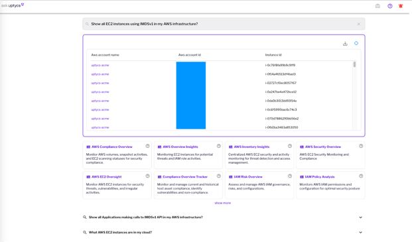Image resolution: width=412 pixels, height=242 pixels.
Task: Select the instance id starting with i-070d
Action: (x=282, y=119)
